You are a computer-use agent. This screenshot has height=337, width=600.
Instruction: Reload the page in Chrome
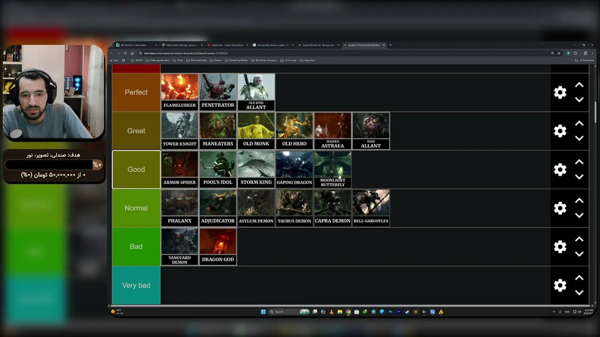pyautogui.click(x=125, y=53)
